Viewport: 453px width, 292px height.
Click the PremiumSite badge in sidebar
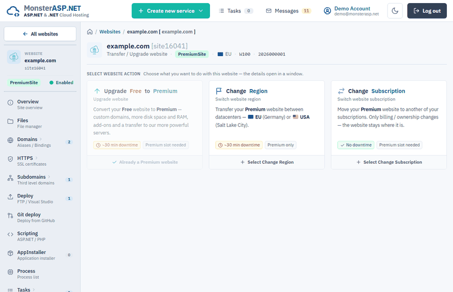24,83
